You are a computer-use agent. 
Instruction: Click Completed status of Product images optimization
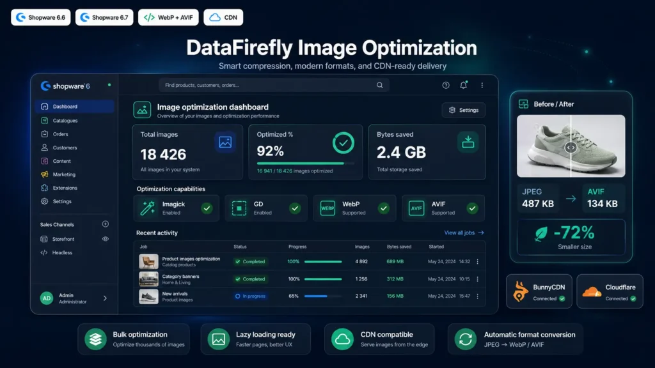[250, 261]
